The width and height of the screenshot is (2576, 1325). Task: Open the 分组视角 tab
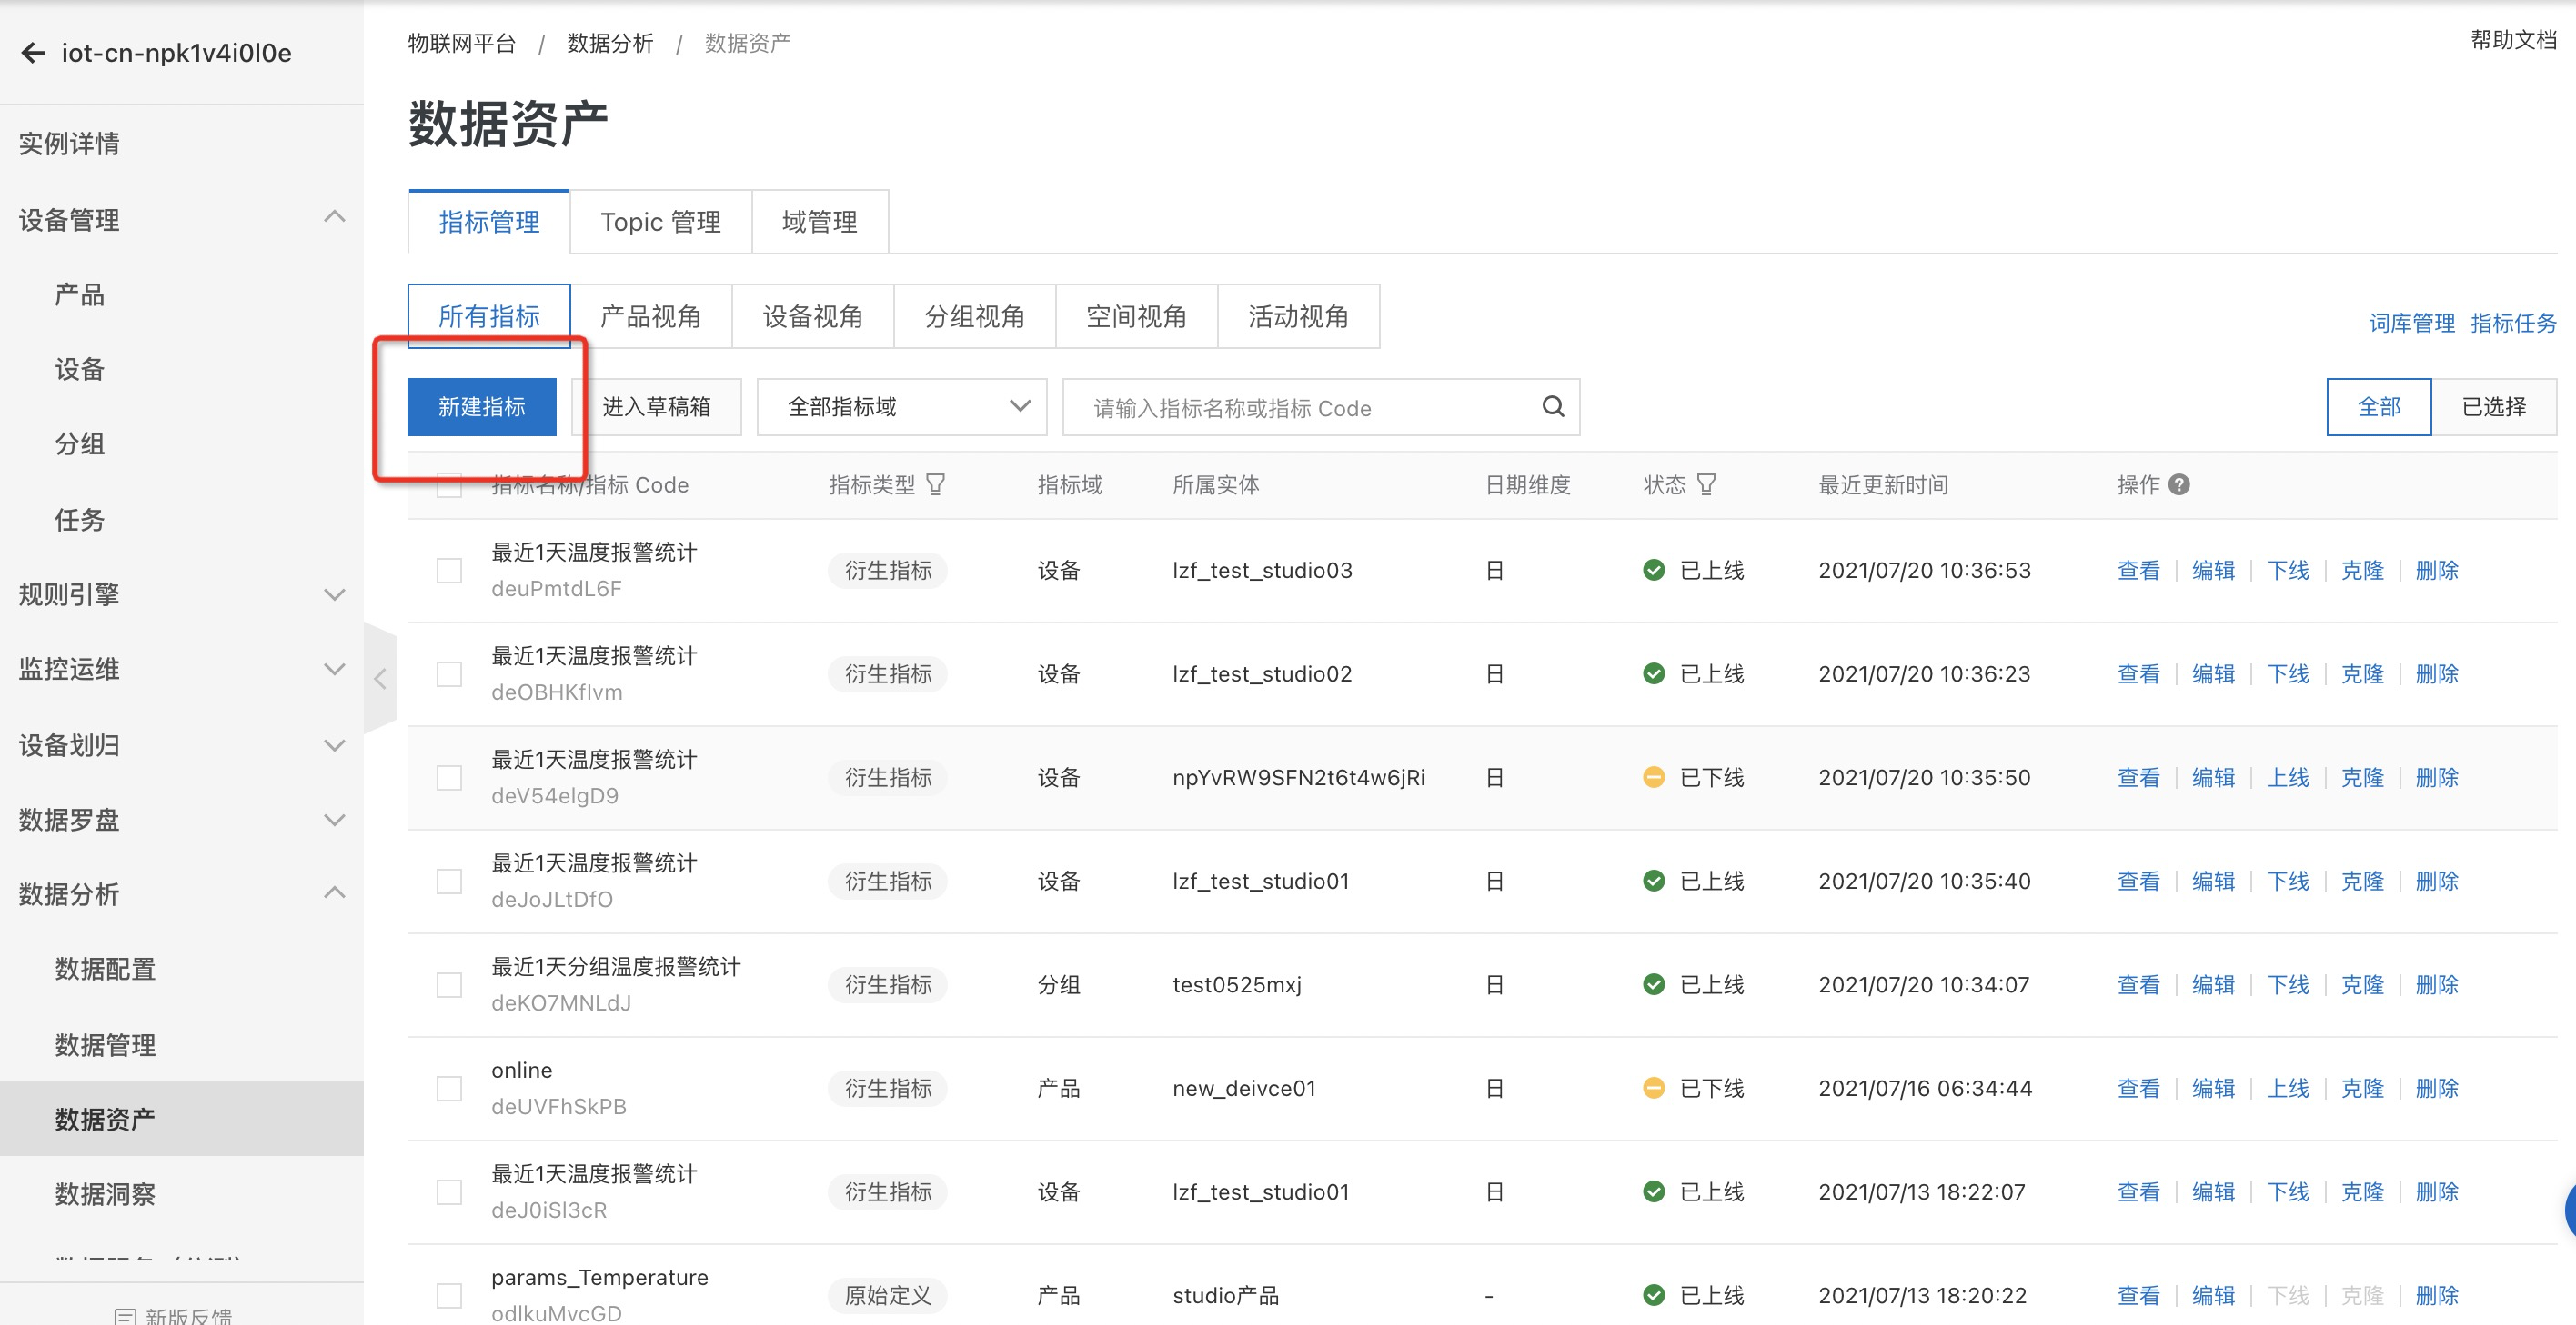tap(975, 317)
